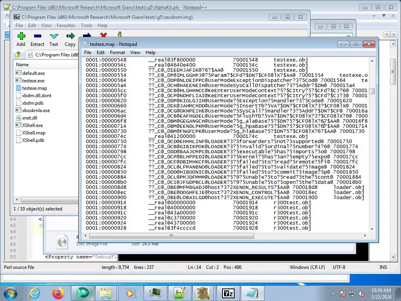Switch to Notepad++ taskbar icon

pos(179,293)
